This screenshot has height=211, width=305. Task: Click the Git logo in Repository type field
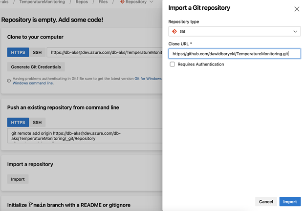click(x=174, y=31)
